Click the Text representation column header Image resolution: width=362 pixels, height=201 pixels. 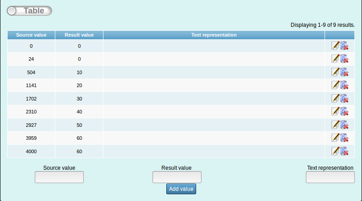coord(214,35)
